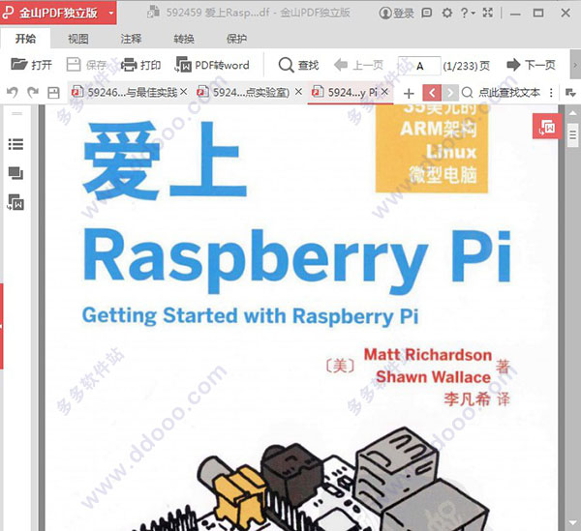Add a new tab with plus icon
The width and height of the screenshot is (581, 531).
coord(409,93)
